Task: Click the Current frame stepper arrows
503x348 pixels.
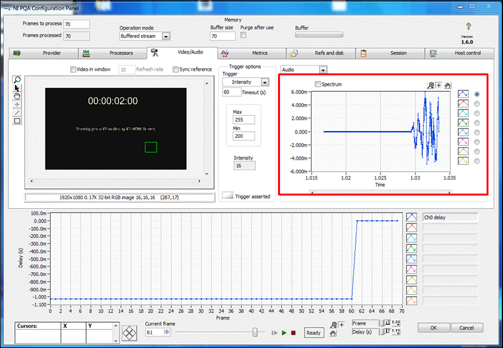Action: tap(167, 332)
